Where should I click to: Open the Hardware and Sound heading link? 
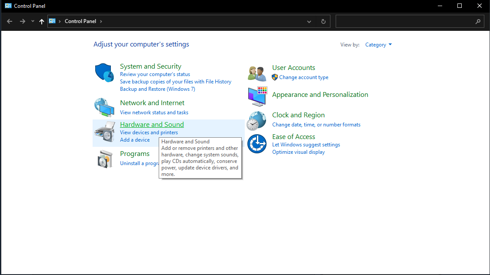(x=152, y=125)
